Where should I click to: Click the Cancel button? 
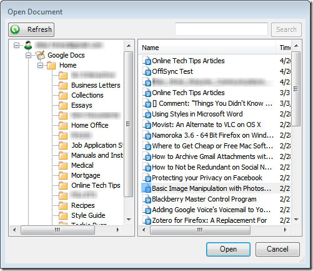[277, 249]
